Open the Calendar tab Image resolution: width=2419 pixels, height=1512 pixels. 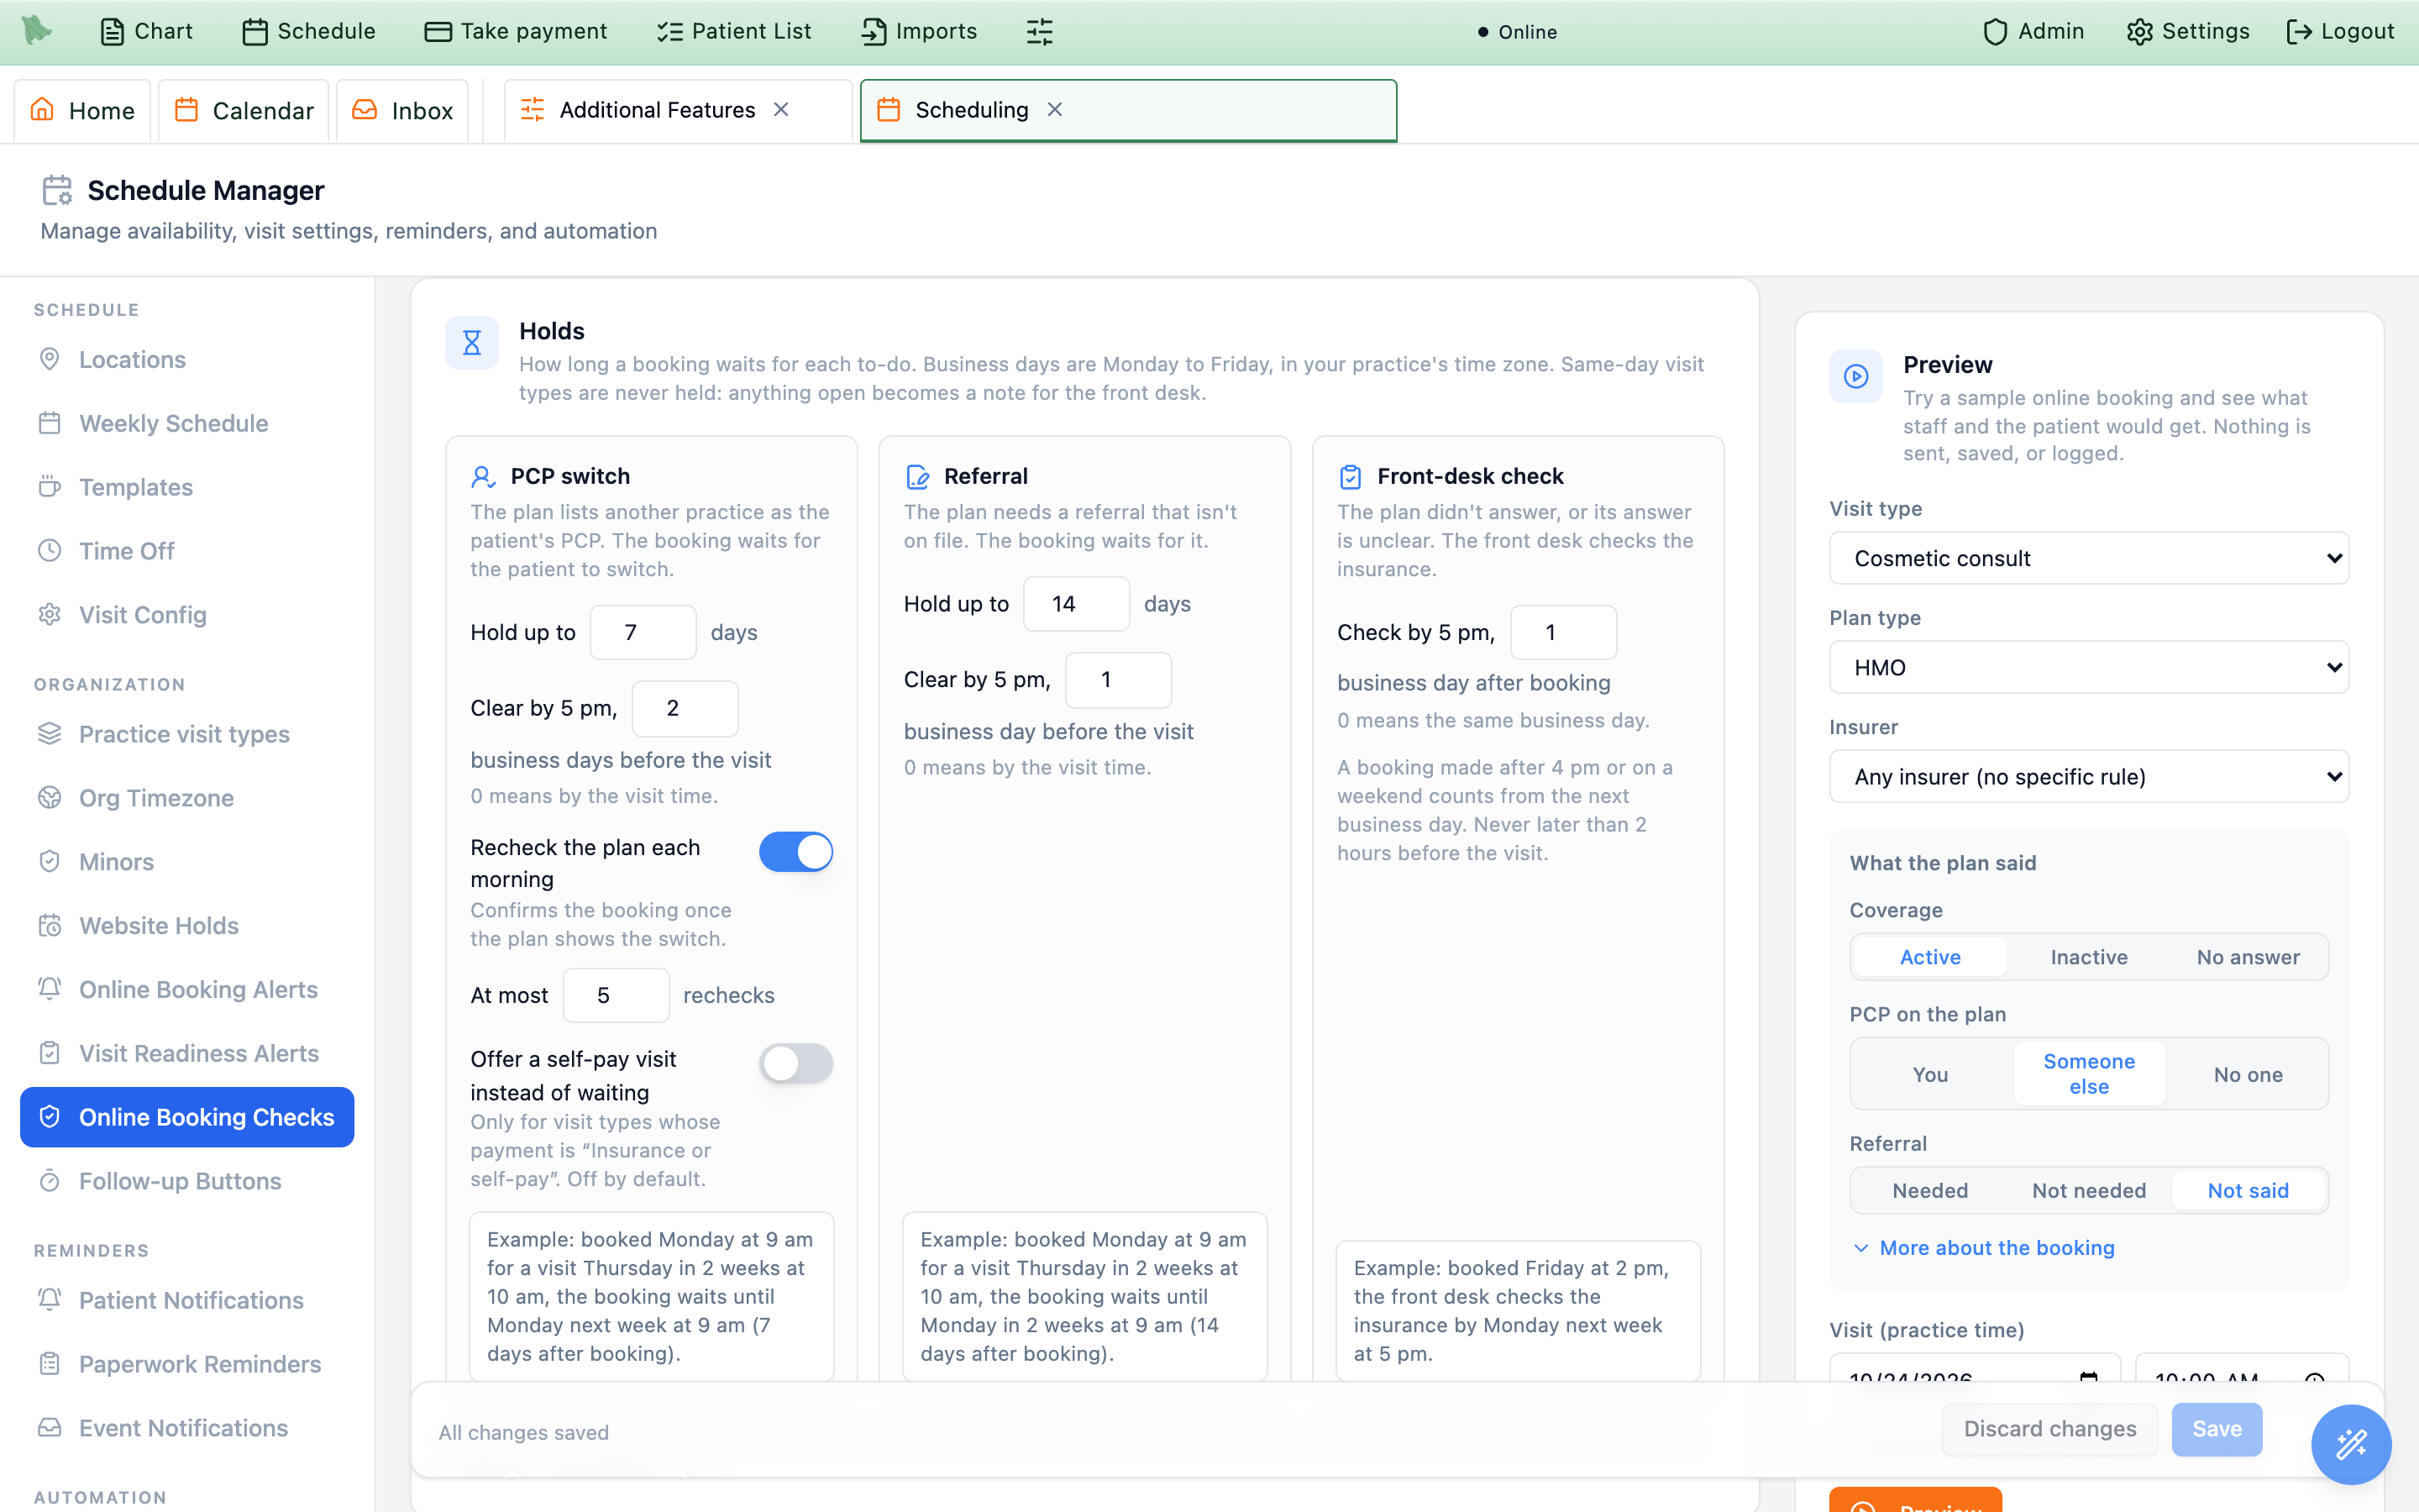(x=244, y=110)
